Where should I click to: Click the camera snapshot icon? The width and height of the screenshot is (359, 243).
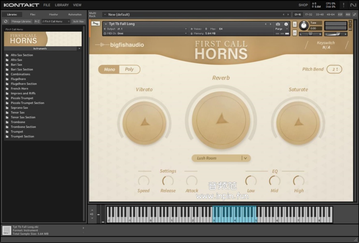coord(278,24)
